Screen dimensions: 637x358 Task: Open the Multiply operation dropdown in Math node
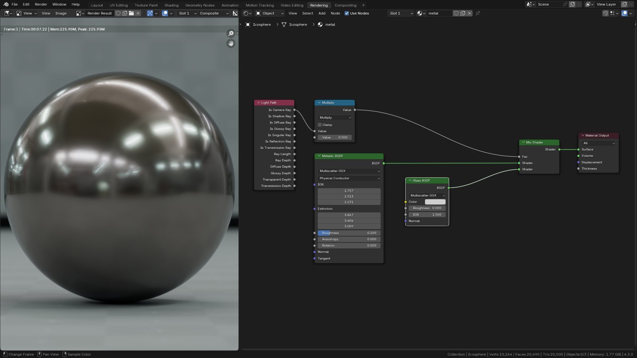coord(335,118)
